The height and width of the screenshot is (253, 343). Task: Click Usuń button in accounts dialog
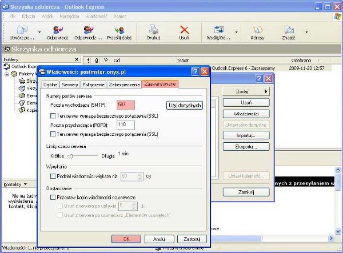tap(246, 102)
